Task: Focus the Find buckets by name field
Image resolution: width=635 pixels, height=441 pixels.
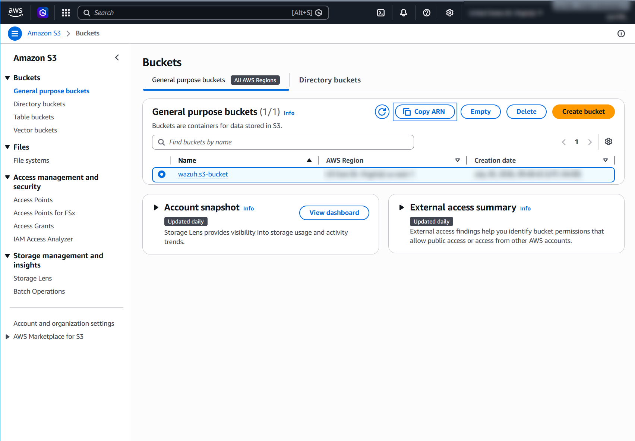Action: [283, 142]
